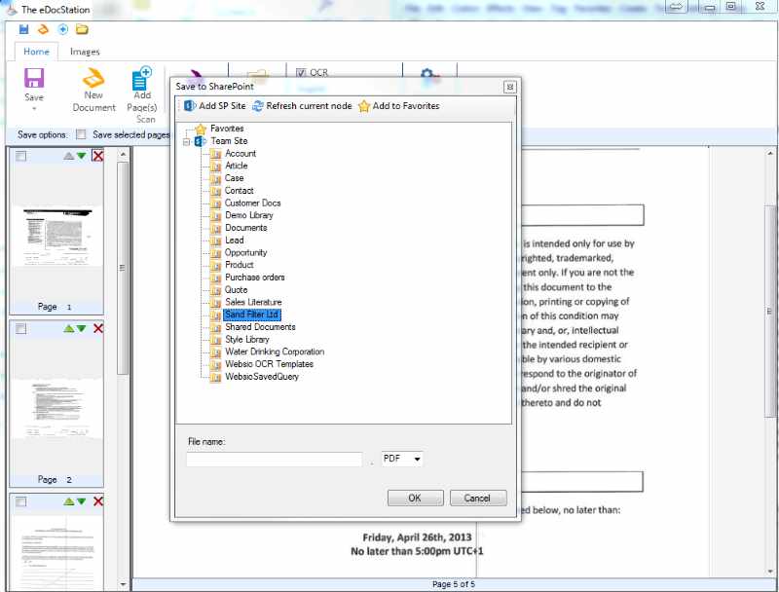Open the PDF file type dropdown
This screenshot has width=779, height=592.
pyautogui.click(x=418, y=459)
